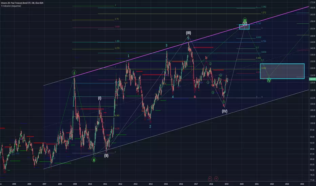Screen dimensions: 316x186
Task: Select the cyan wave 1 label
Action: point(129,56)
